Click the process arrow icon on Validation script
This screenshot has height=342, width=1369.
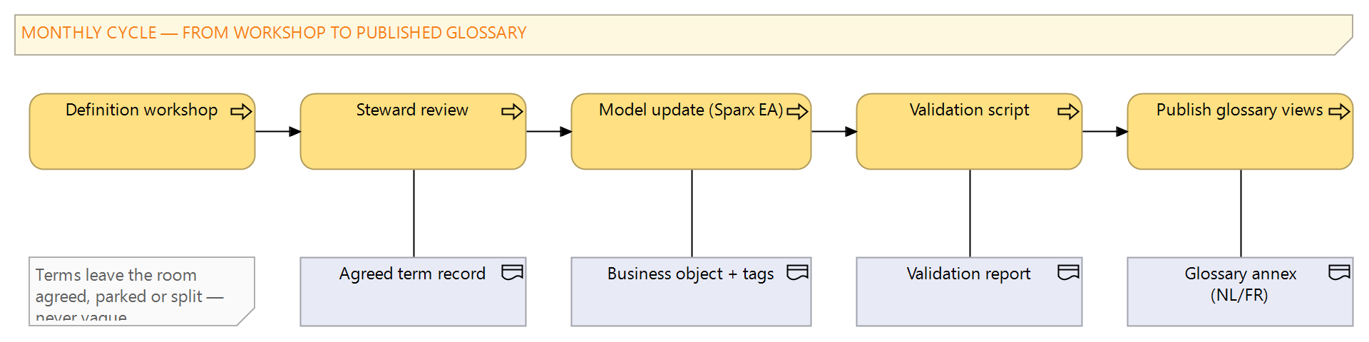pos(1068,111)
